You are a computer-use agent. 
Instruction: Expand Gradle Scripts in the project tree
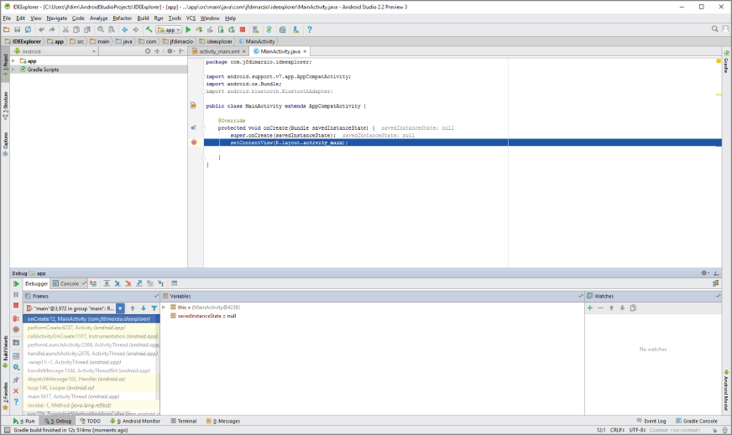(13, 69)
